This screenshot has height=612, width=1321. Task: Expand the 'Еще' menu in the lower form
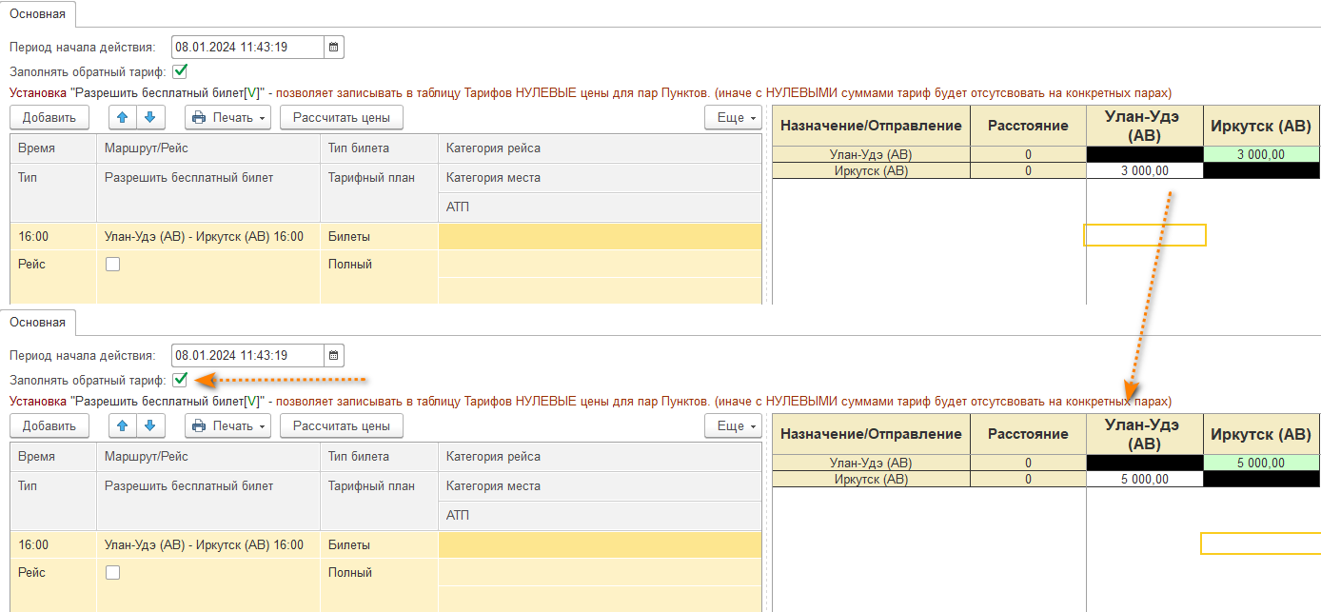click(733, 425)
